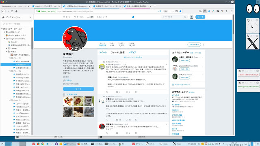Click the #dailyo trending hashtag

tap(175, 110)
